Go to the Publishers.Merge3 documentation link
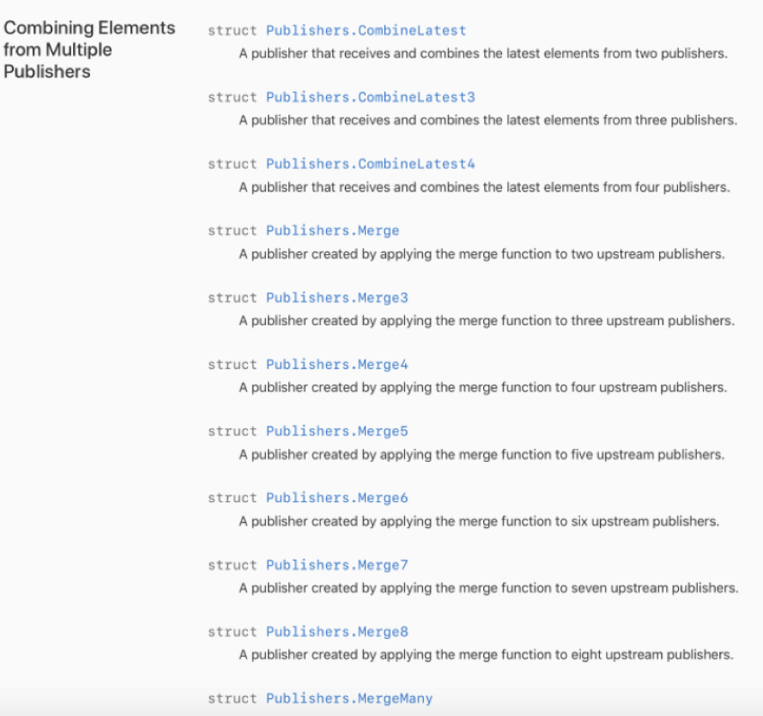This screenshot has width=763, height=716. [x=336, y=298]
